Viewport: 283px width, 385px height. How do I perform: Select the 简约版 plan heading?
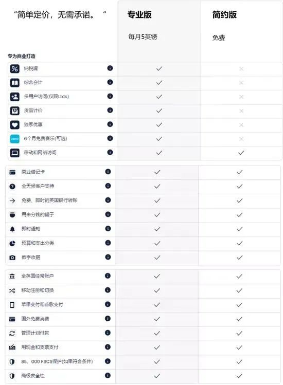pyautogui.click(x=224, y=15)
